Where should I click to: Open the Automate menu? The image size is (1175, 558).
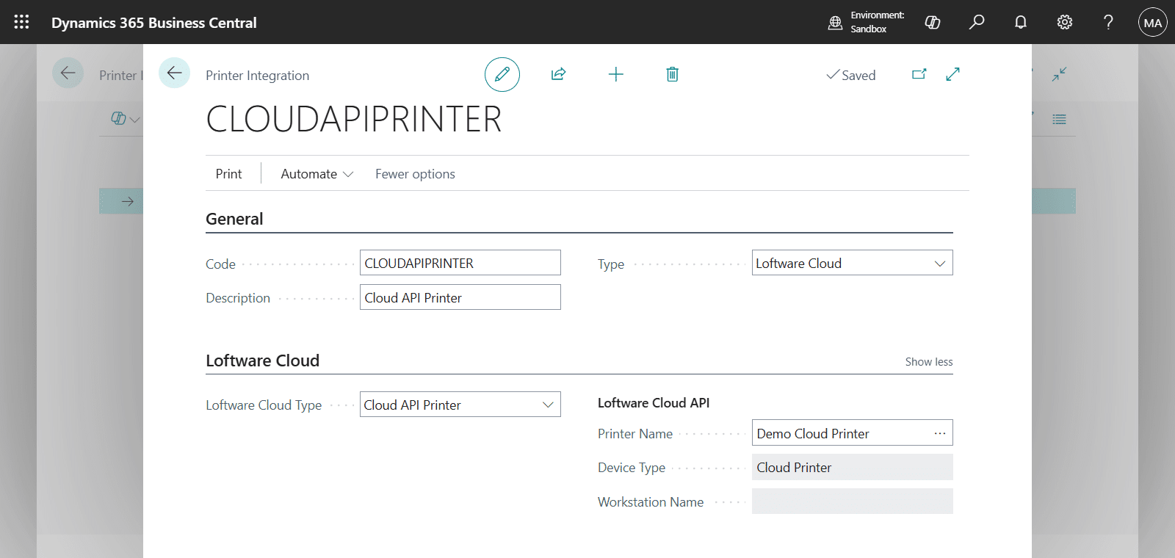tap(317, 174)
